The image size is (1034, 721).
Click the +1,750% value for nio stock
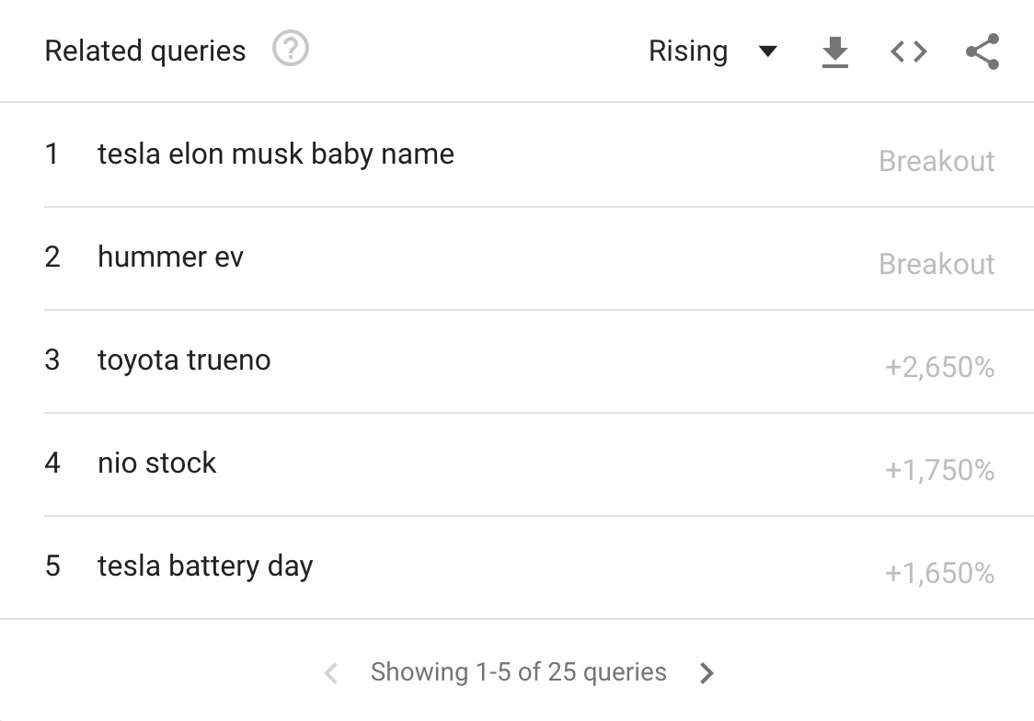(x=939, y=470)
